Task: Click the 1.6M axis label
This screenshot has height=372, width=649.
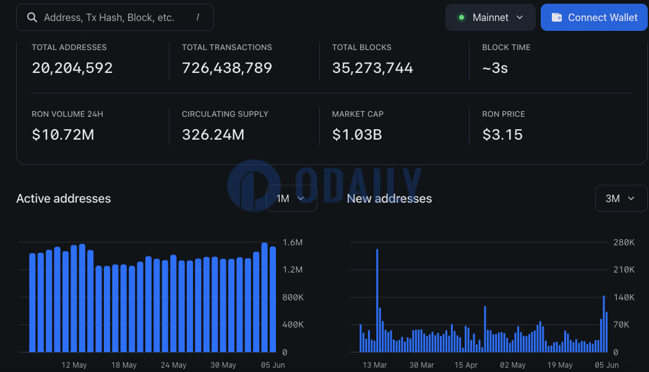Action: pos(293,243)
